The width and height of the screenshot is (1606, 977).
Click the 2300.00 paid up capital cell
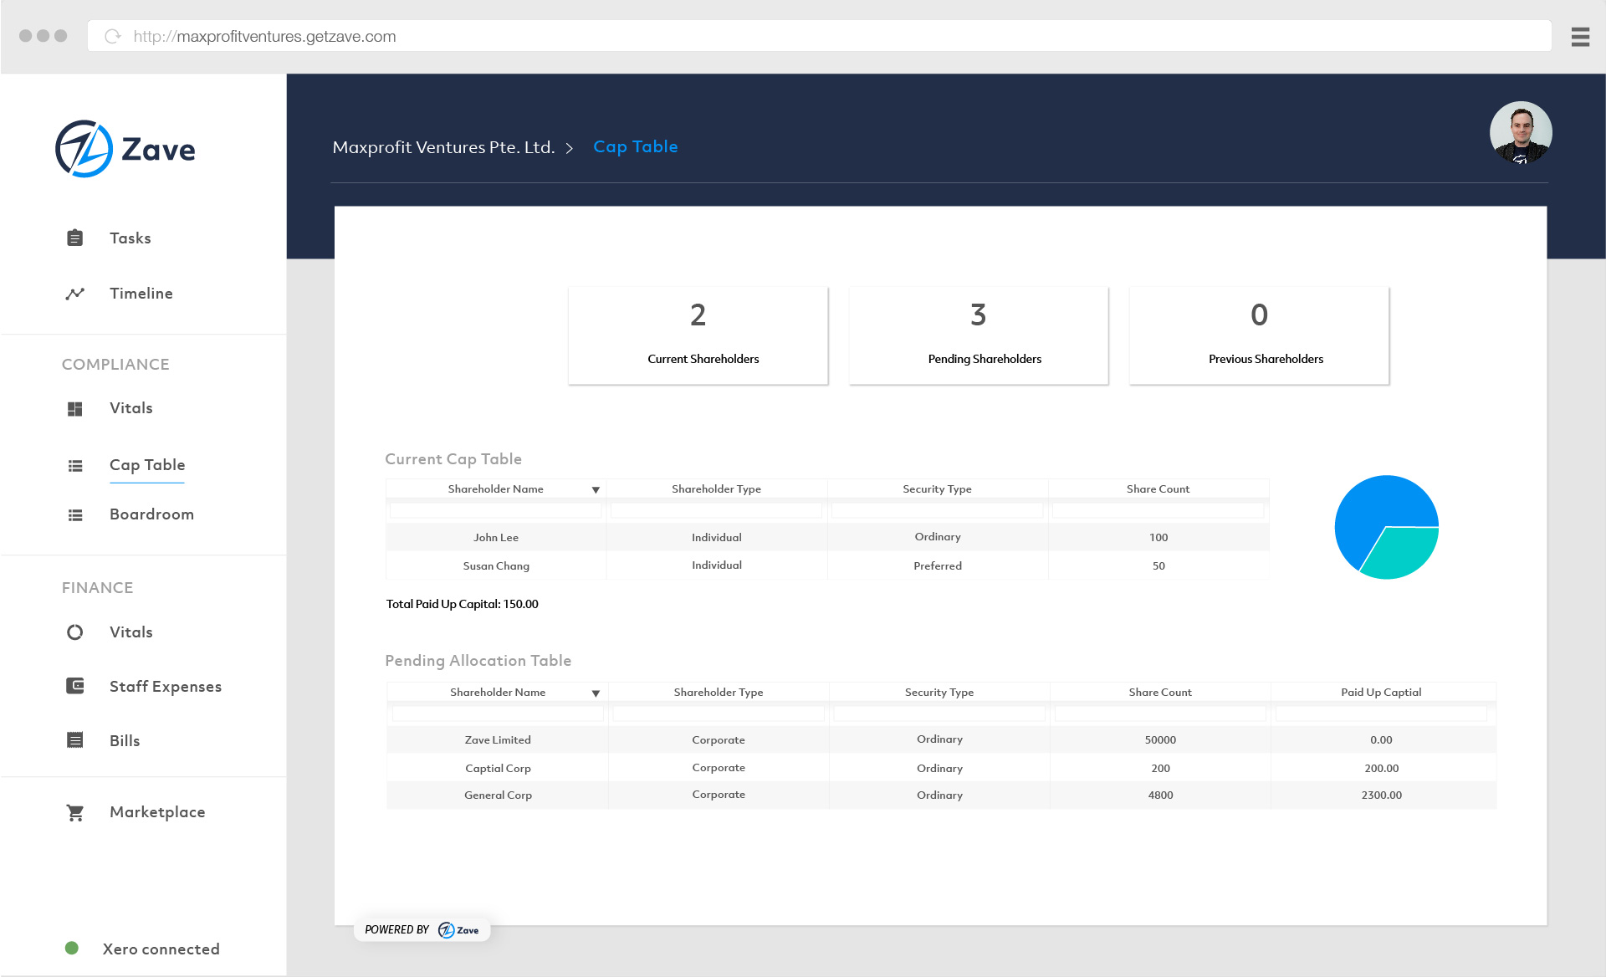pos(1381,795)
